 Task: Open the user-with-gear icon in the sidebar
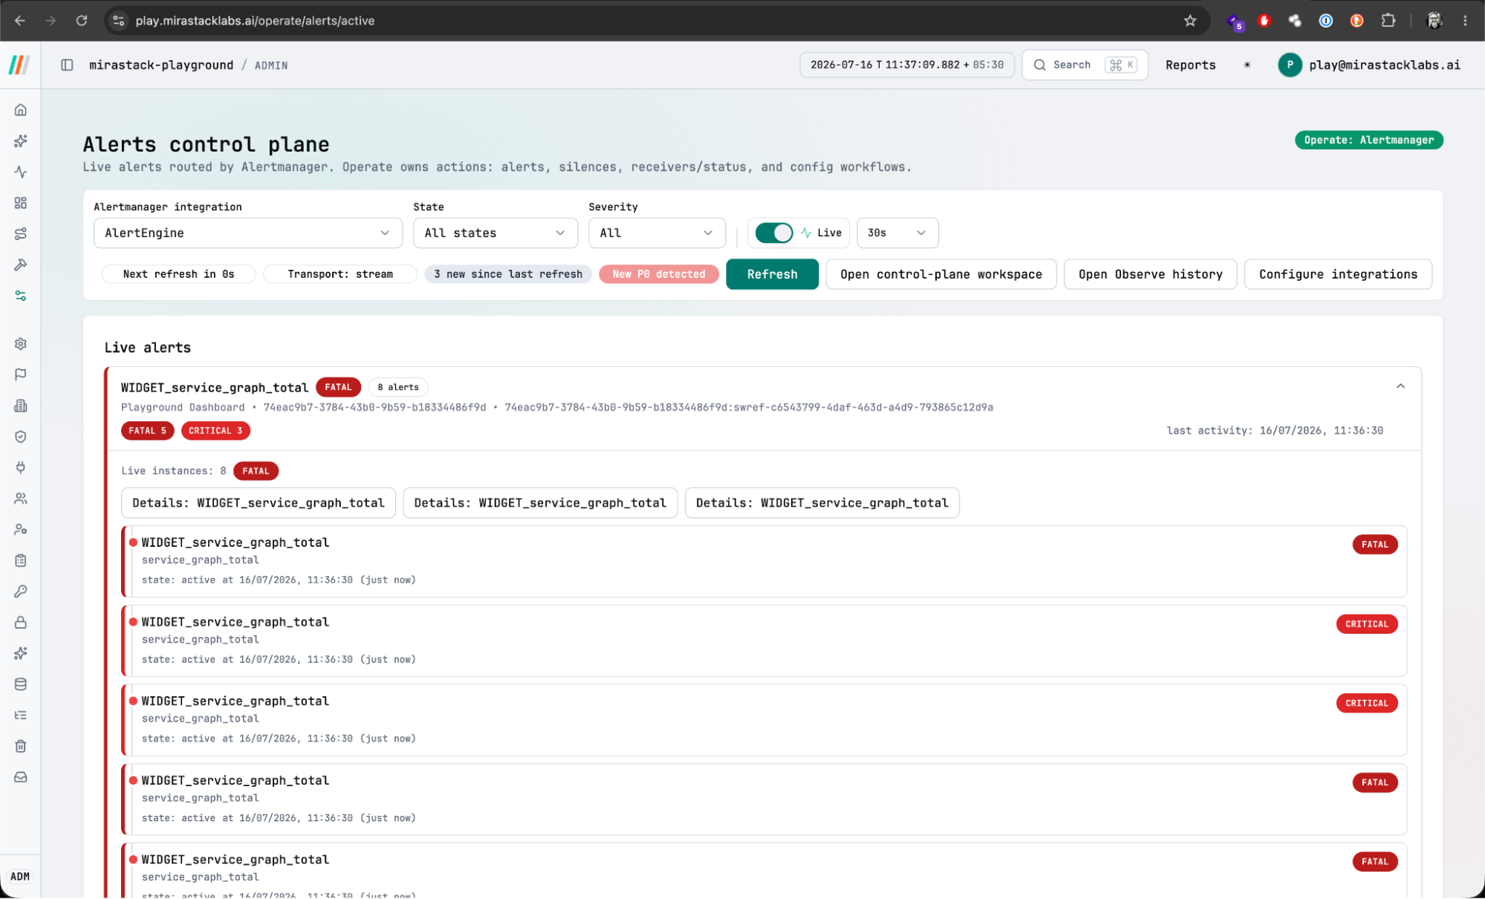click(21, 530)
